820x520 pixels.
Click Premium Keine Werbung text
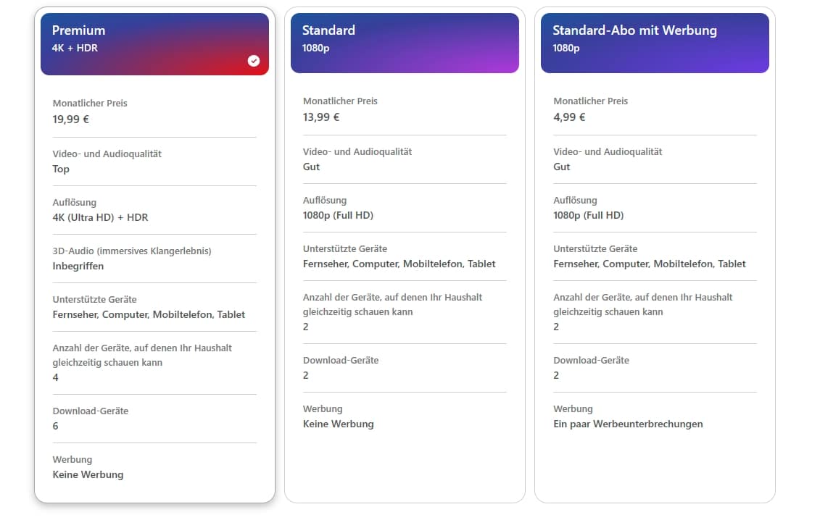88,474
